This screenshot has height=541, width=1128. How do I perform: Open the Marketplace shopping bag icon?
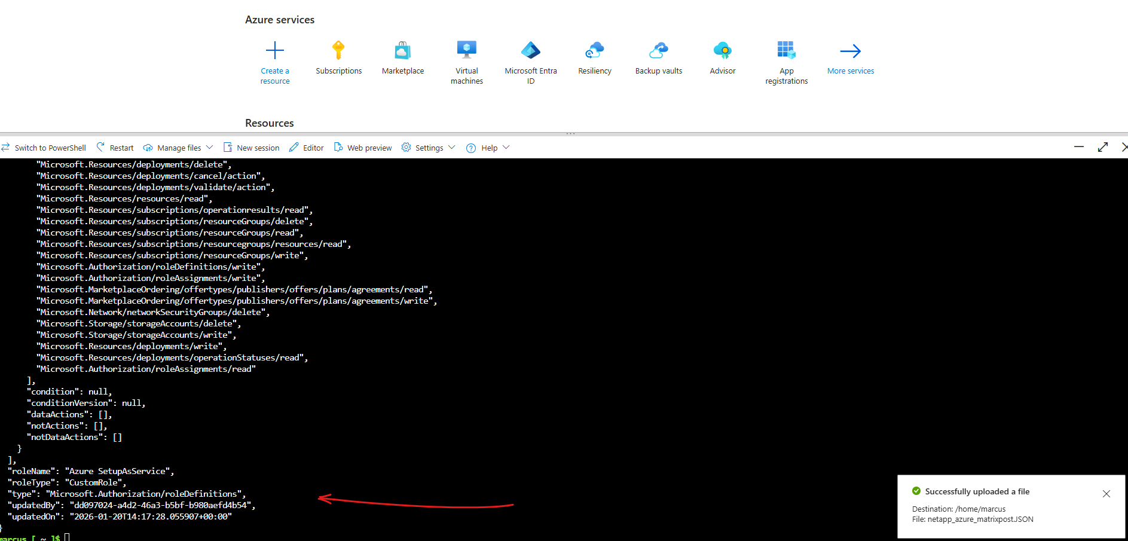[x=402, y=50]
